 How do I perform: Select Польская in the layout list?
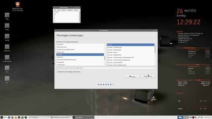click(x=80, y=44)
